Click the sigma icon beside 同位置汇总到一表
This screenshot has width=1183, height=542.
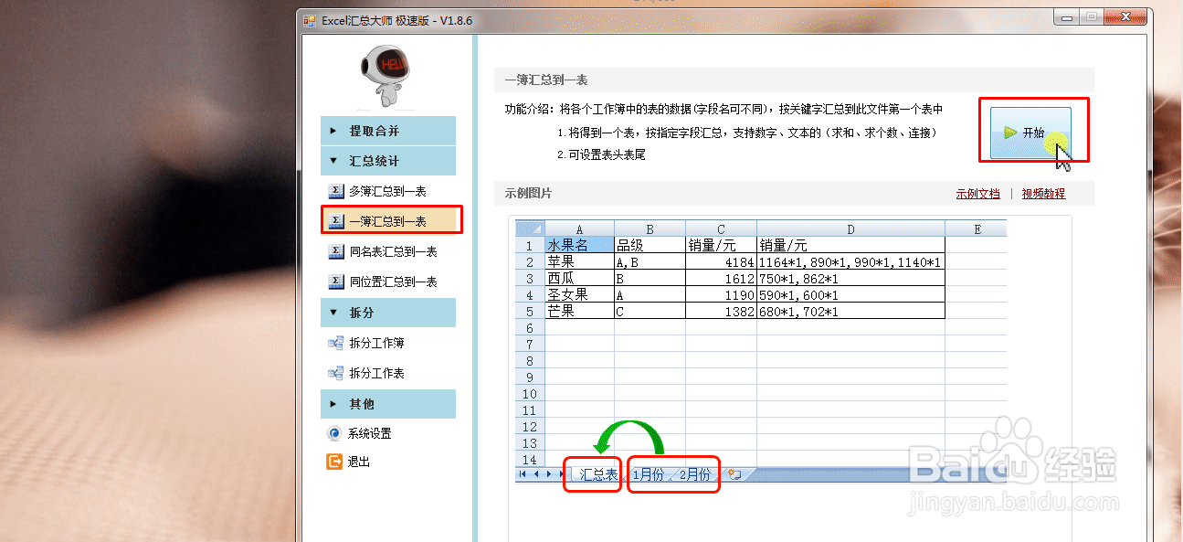[x=335, y=282]
